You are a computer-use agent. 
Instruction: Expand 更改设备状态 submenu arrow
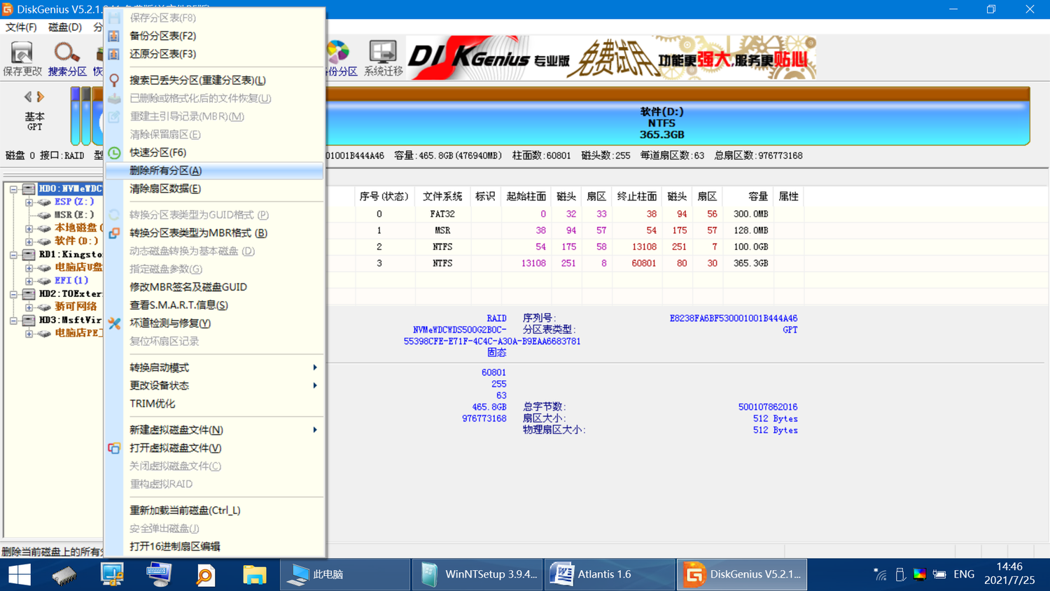(315, 386)
